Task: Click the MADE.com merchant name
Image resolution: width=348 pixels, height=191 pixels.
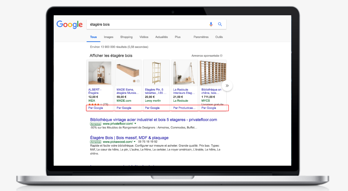Action: coord(124,101)
